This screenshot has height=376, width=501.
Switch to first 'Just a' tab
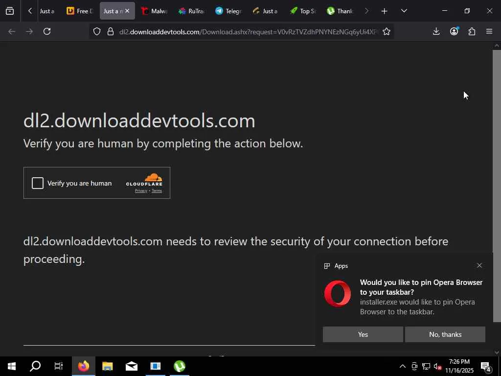47,11
